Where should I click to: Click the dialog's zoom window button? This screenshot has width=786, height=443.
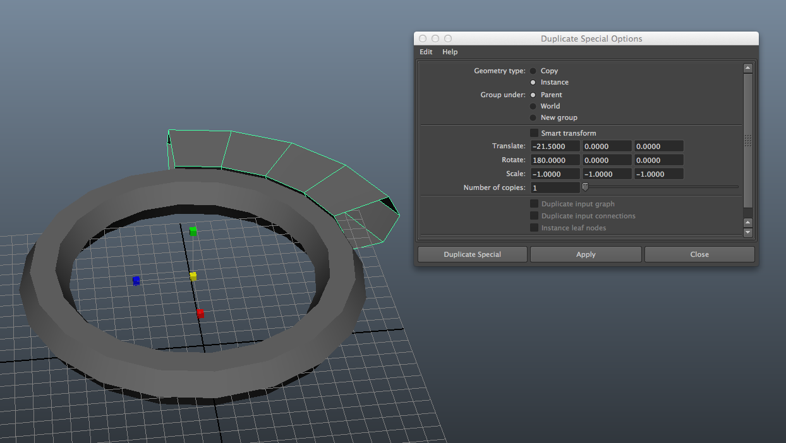(x=448, y=38)
